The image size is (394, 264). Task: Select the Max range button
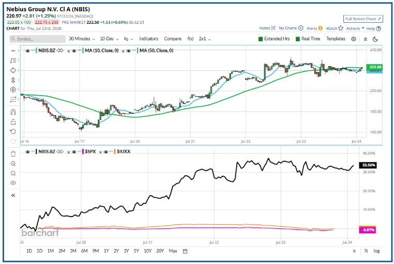173,251
